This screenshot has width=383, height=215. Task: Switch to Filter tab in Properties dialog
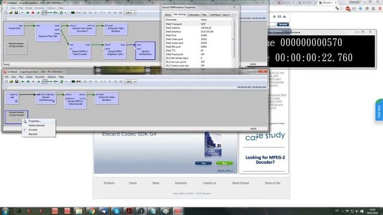[205, 15]
